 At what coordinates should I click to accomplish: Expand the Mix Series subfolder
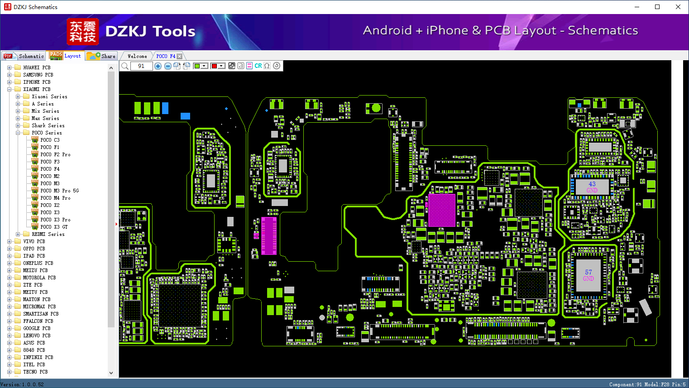[x=18, y=111]
